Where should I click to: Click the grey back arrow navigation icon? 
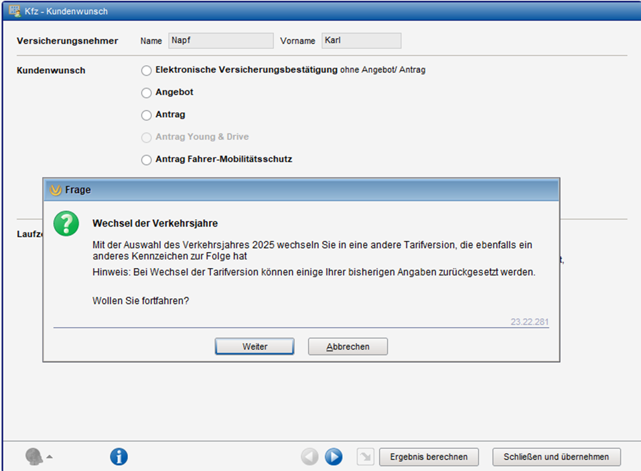click(x=309, y=457)
